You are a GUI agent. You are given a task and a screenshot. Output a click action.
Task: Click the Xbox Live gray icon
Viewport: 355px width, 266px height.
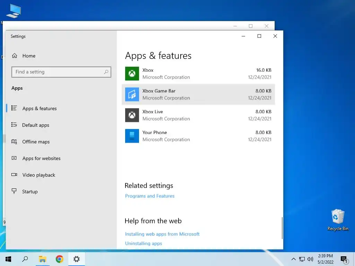(132, 115)
